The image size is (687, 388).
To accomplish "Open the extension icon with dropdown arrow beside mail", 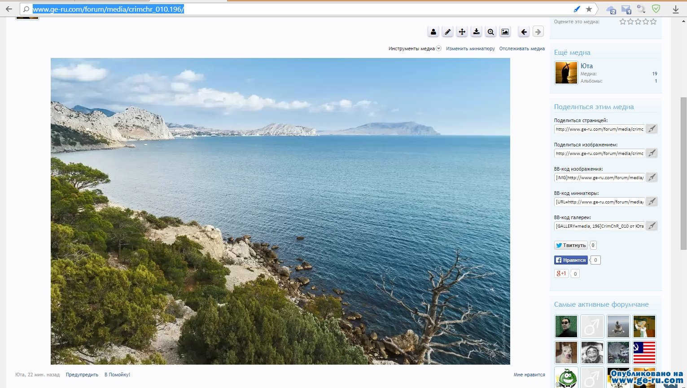I will click(641, 9).
